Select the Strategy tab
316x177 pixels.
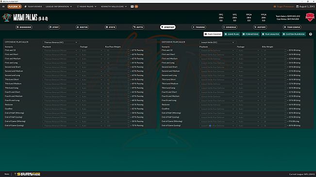(x=167, y=27)
